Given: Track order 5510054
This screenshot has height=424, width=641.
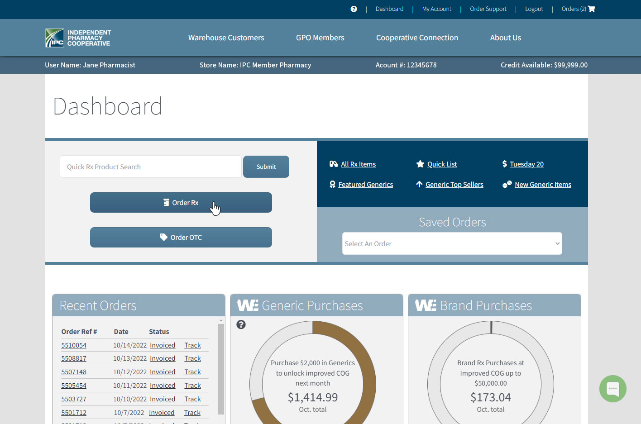Looking at the screenshot, I should [x=192, y=345].
